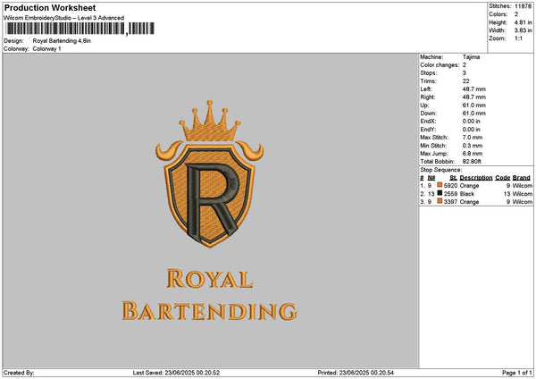Click the Stops value '3'
This screenshot has height=379, width=536.
pos(465,73)
